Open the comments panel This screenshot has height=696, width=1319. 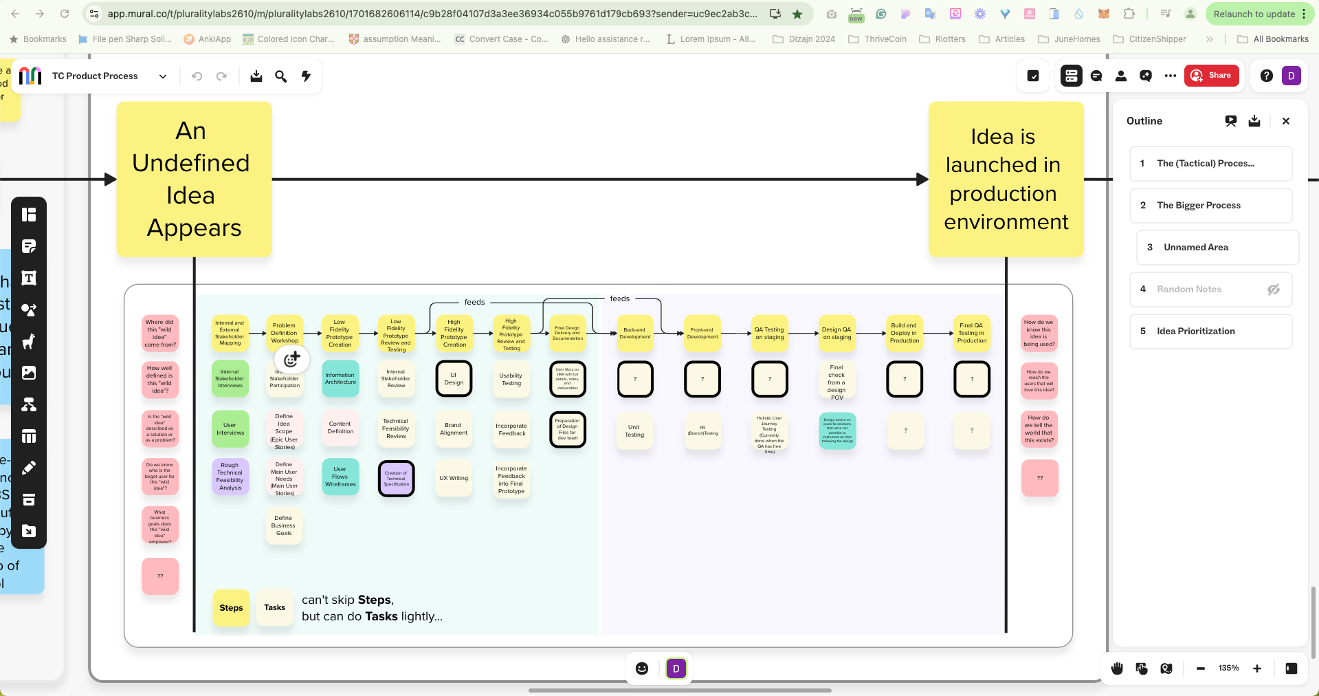1096,76
